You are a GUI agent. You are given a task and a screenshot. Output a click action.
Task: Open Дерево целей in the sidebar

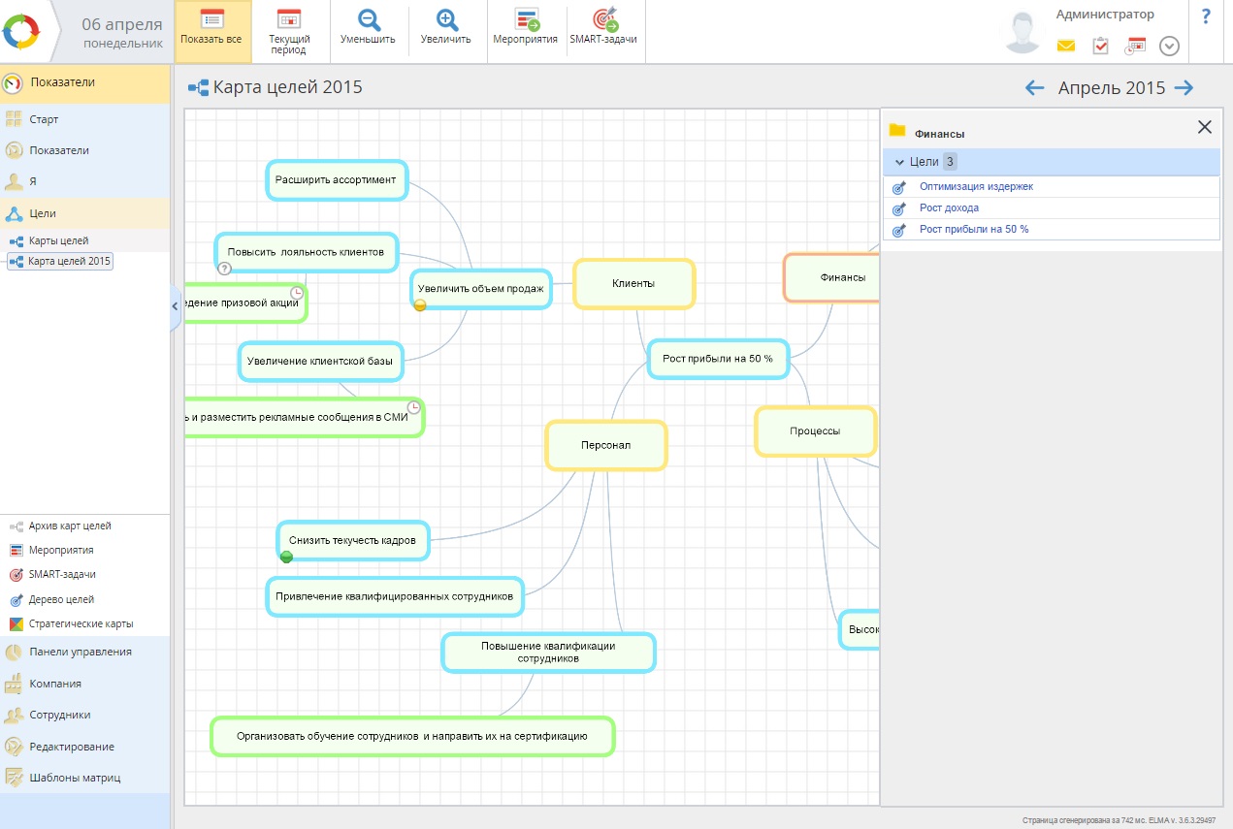pyautogui.click(x=61, y=599)
